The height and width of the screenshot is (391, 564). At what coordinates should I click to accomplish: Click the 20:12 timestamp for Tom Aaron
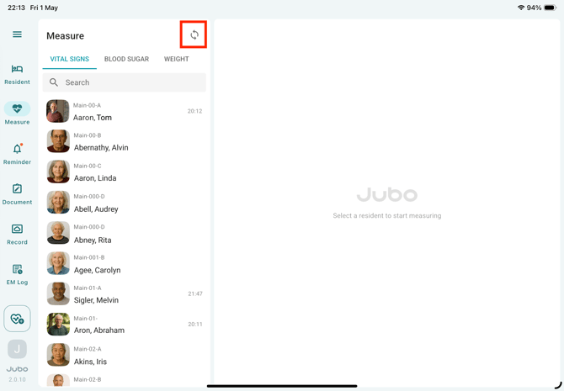194,111
